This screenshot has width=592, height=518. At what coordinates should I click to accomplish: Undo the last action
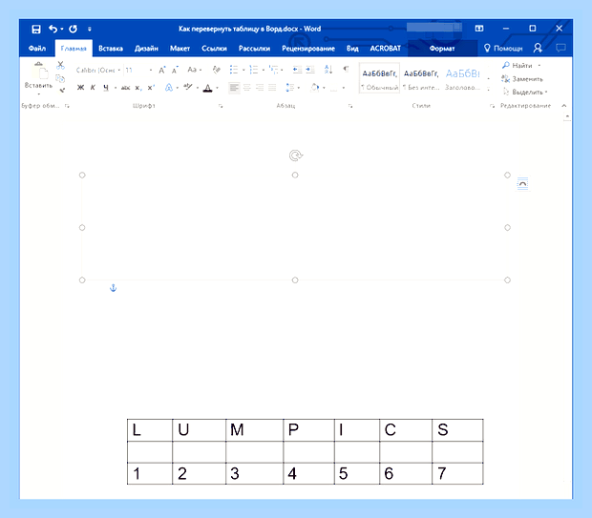[x=53, y=29]
